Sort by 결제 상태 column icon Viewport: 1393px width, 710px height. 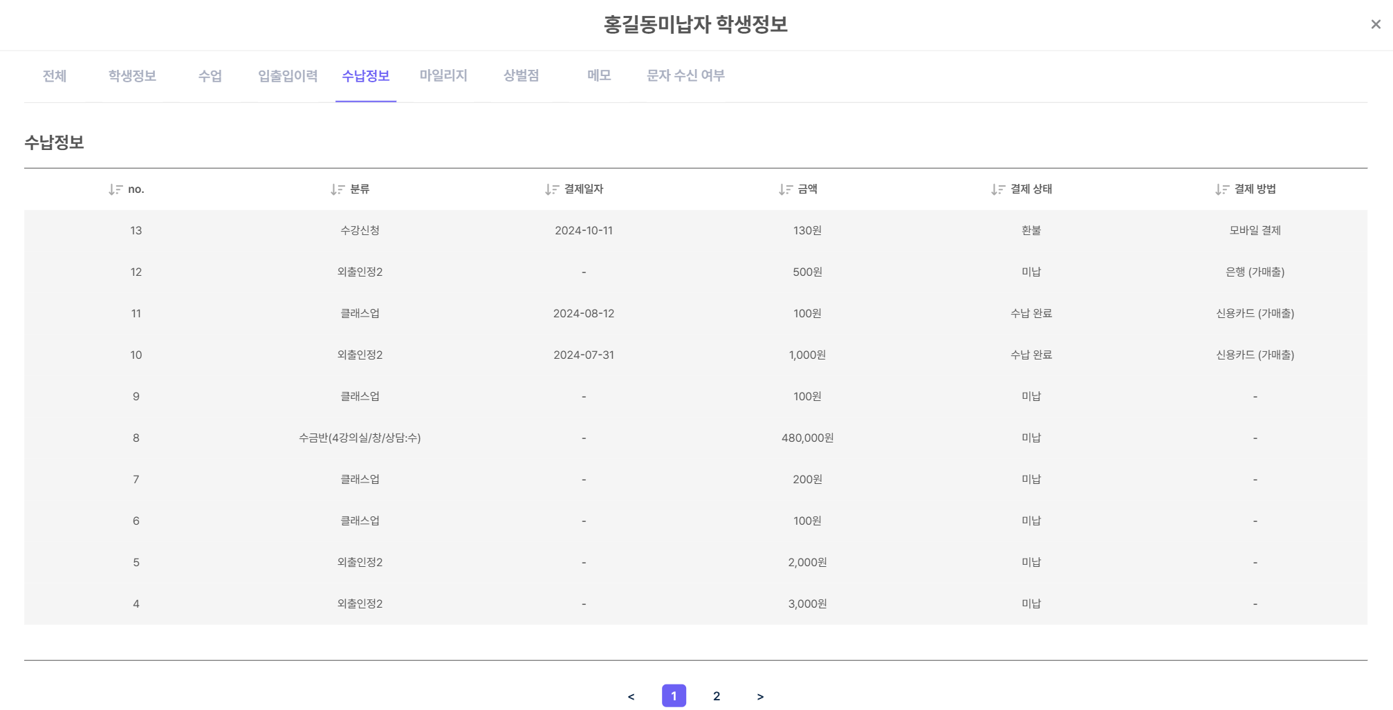tap(998, 189)
